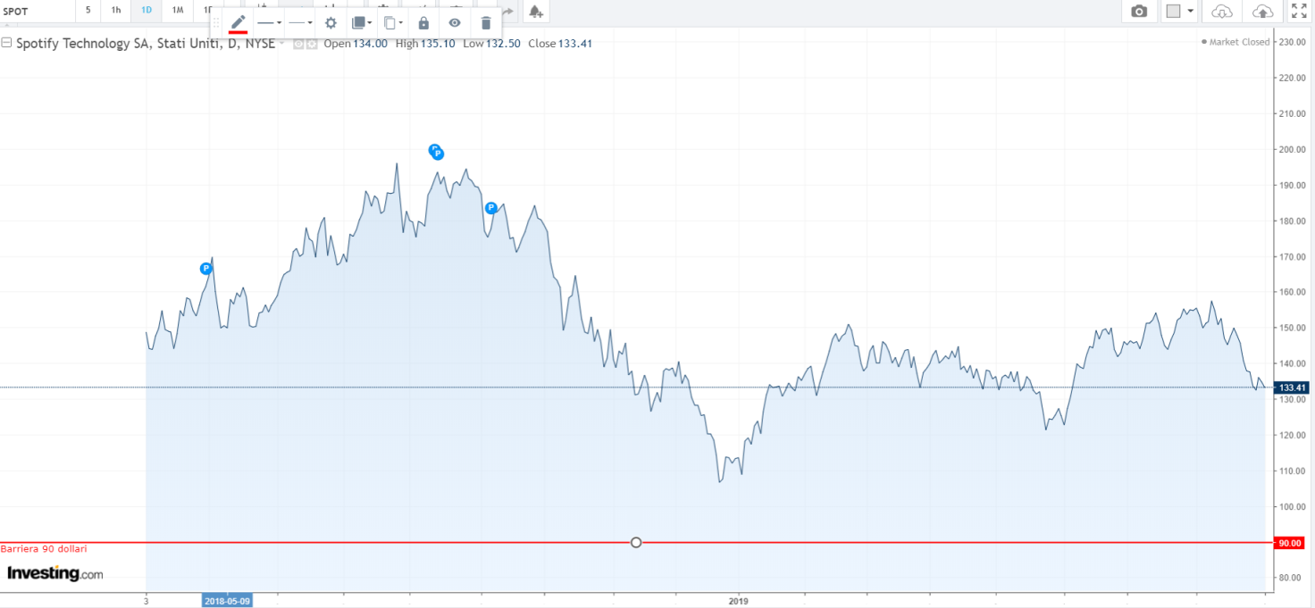Select the red line's circular handle
The width and height of the screenshot is (1315, 608).
(x=636, y=542)
